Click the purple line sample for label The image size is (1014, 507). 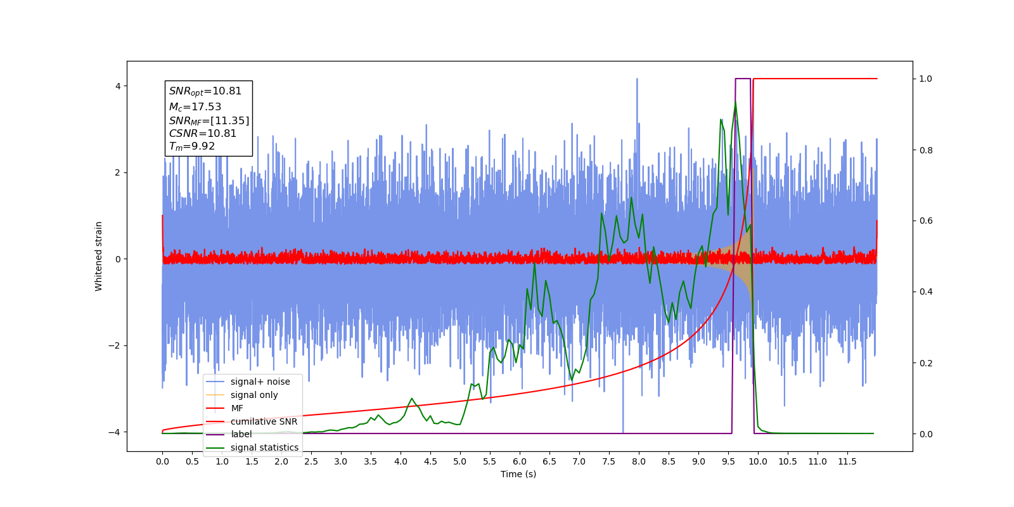pos(215,434)
